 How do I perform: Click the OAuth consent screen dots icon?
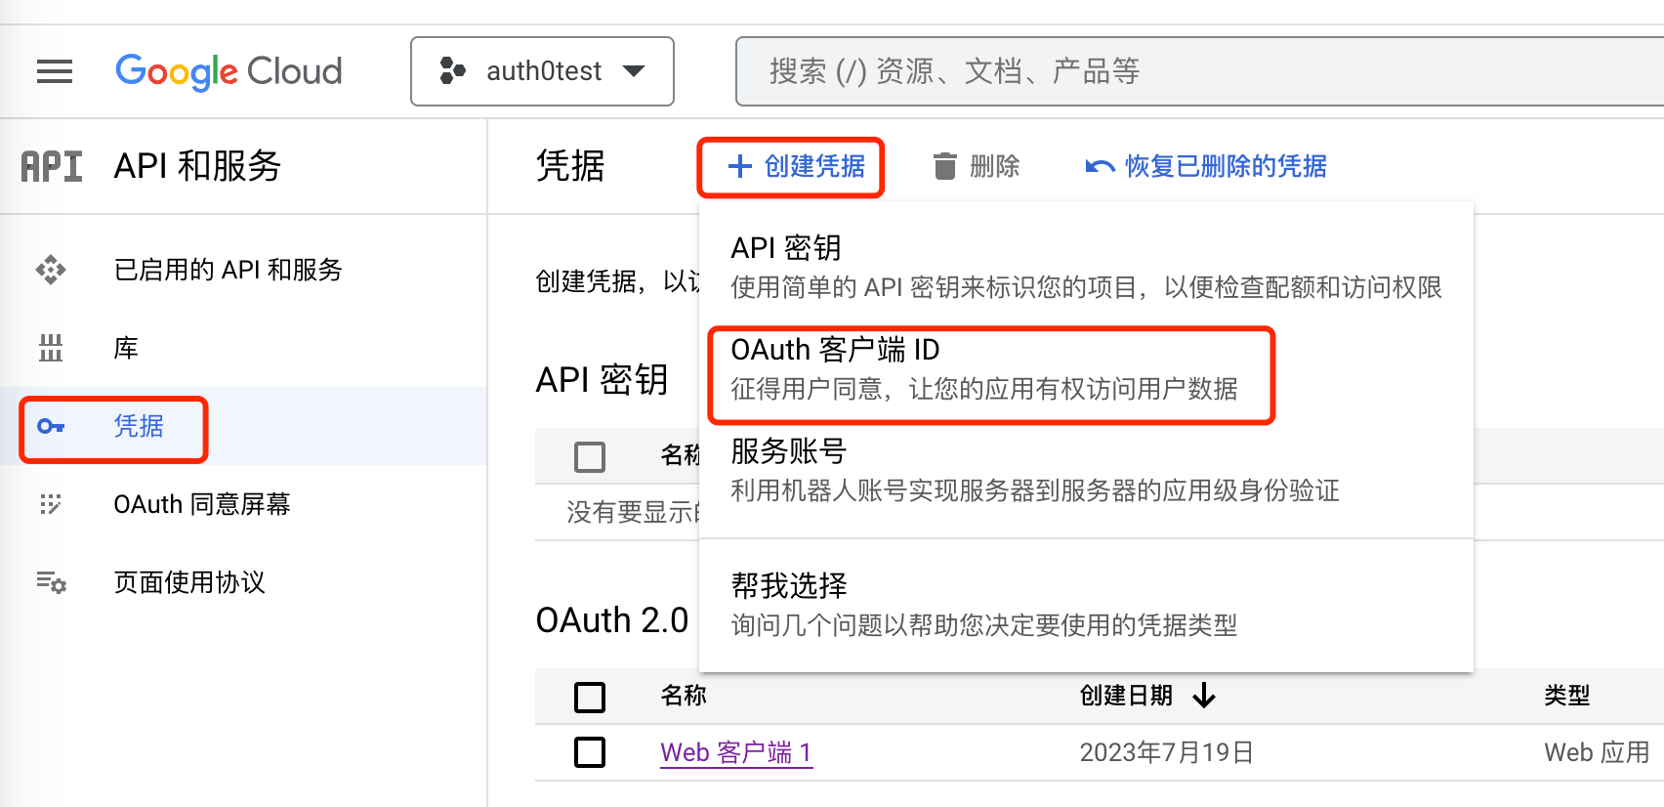[51, 504]
